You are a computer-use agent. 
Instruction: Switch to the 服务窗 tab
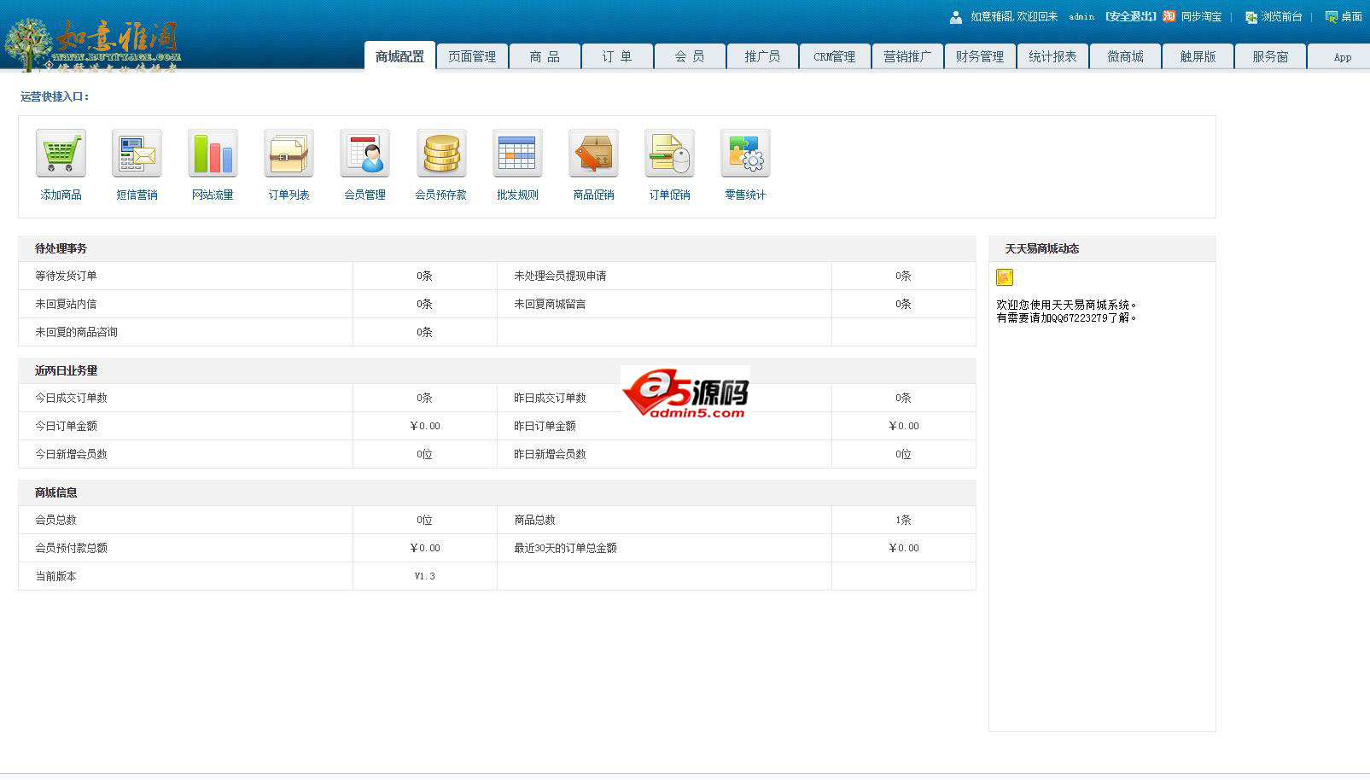click(x=1270, y=56)
